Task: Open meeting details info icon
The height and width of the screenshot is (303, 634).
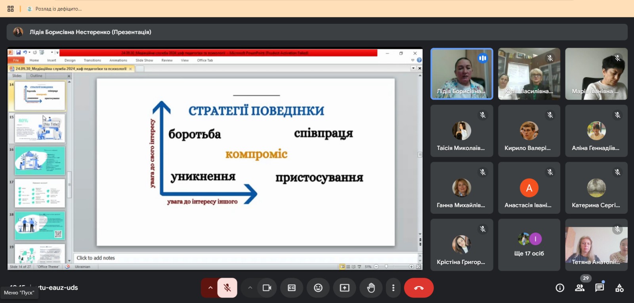Action: click(x=560, y=288)
